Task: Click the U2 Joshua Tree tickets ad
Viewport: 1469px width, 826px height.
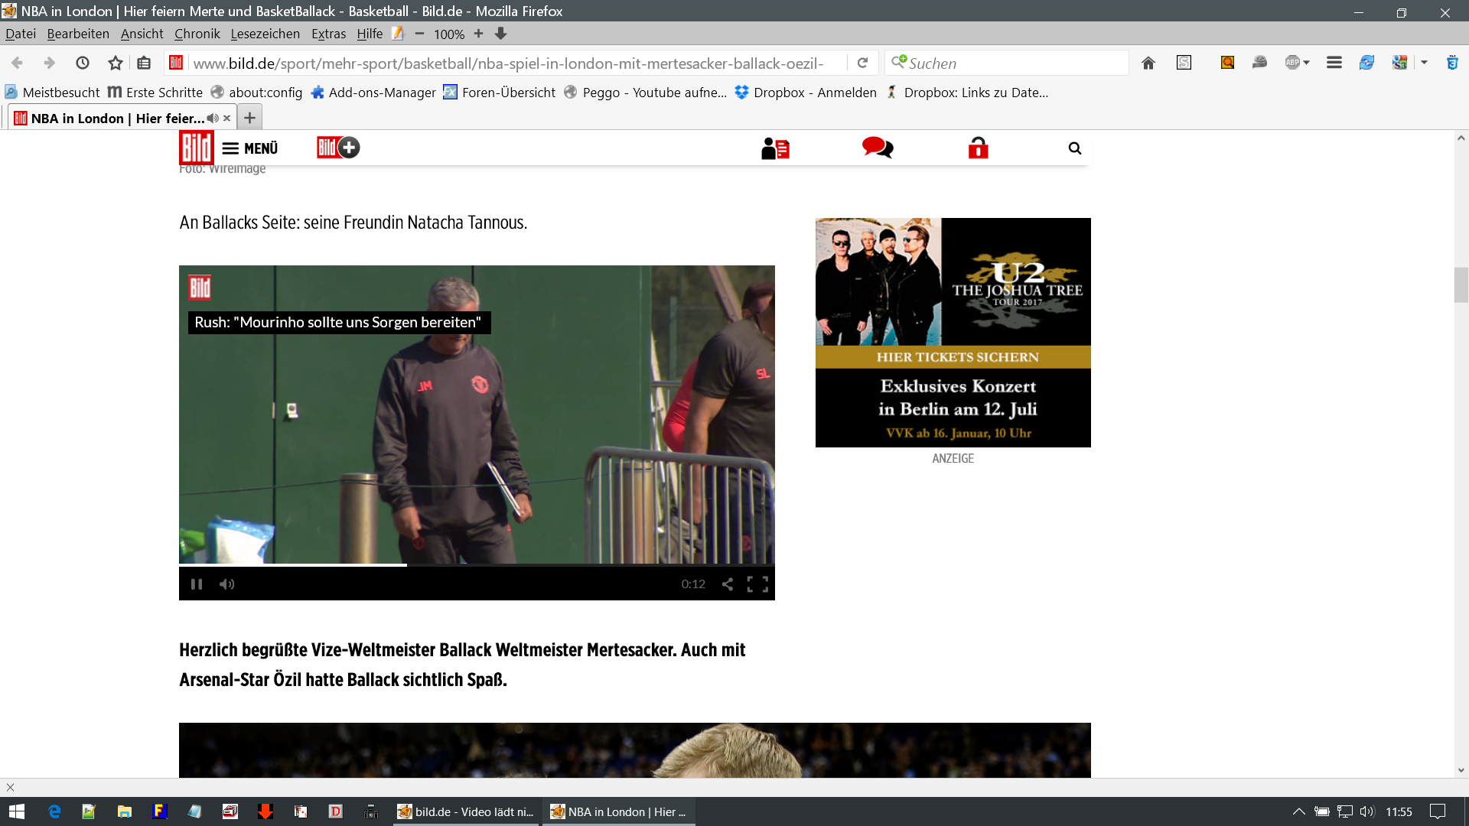Action: [953, 333]
